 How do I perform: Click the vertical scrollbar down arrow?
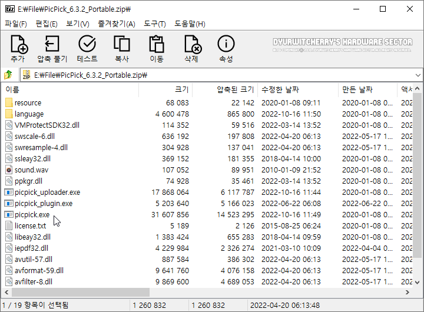coord(418,283)
